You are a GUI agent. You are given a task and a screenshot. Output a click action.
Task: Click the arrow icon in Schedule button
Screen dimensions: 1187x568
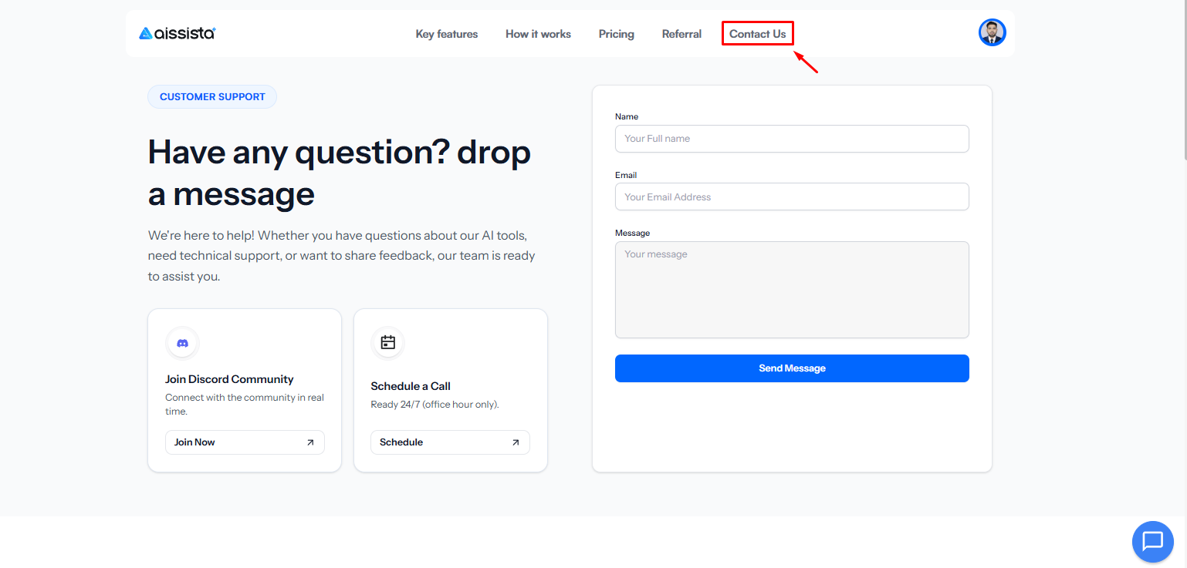click(x=516, y=442)
